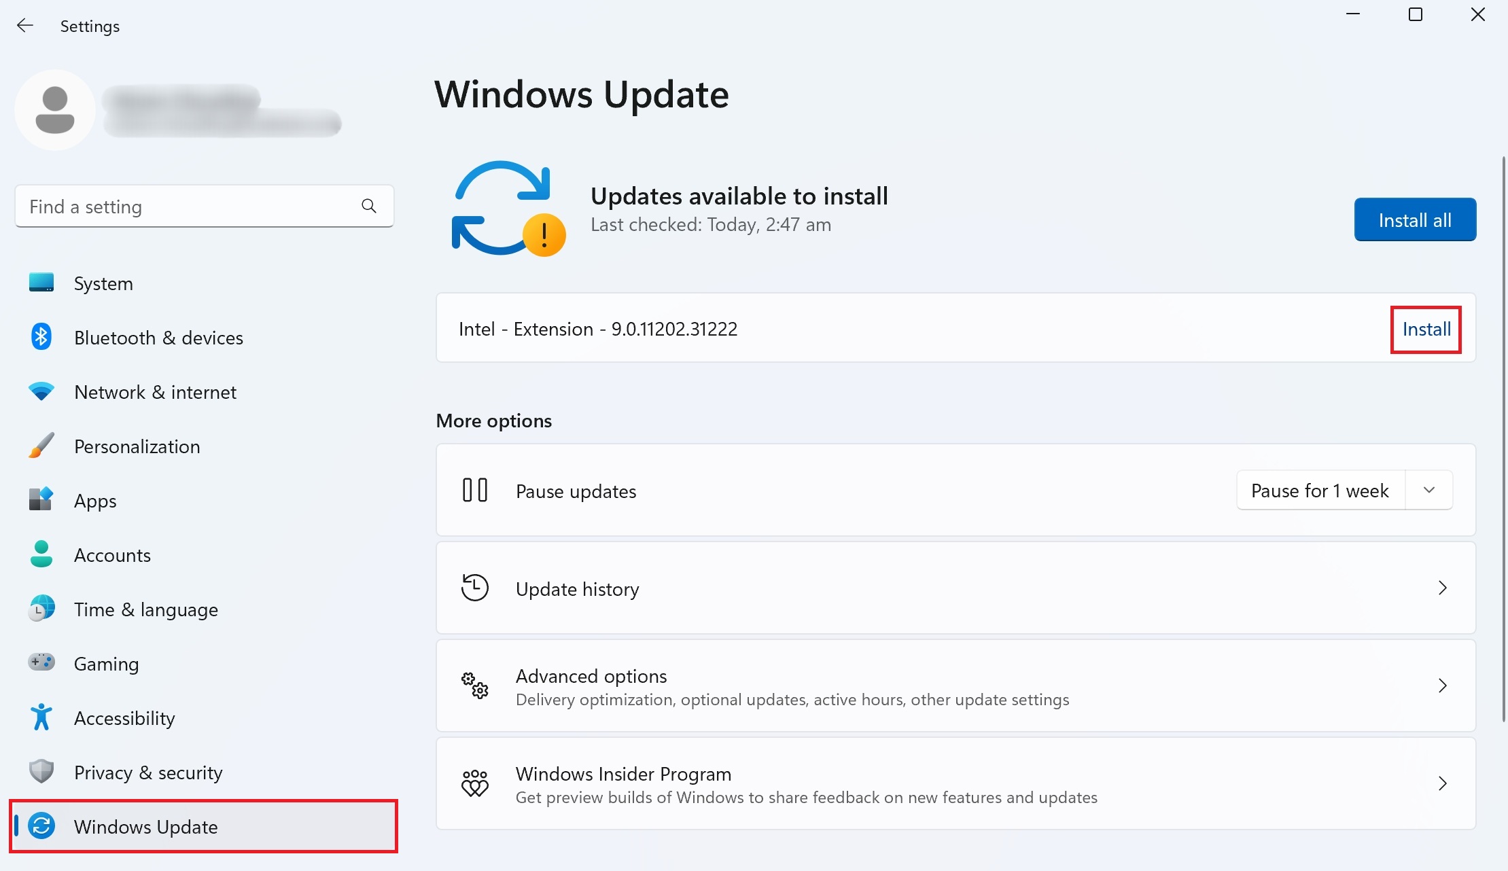Select the Gaming controller icon

[41, 663]
